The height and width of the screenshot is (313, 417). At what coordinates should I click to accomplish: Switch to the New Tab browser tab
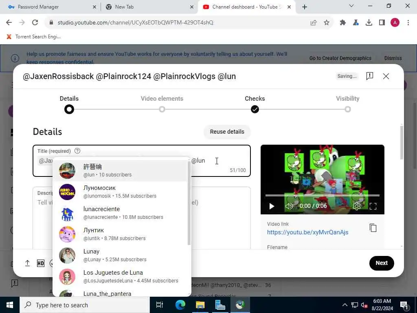149,7
